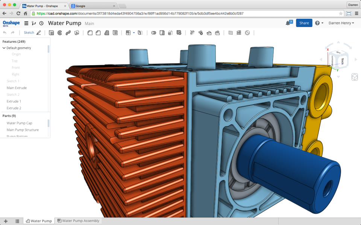The height and width of the screenshot is (225, 361).
Task: Hide the Top reference plane
Action: click(x=14, y=61)
